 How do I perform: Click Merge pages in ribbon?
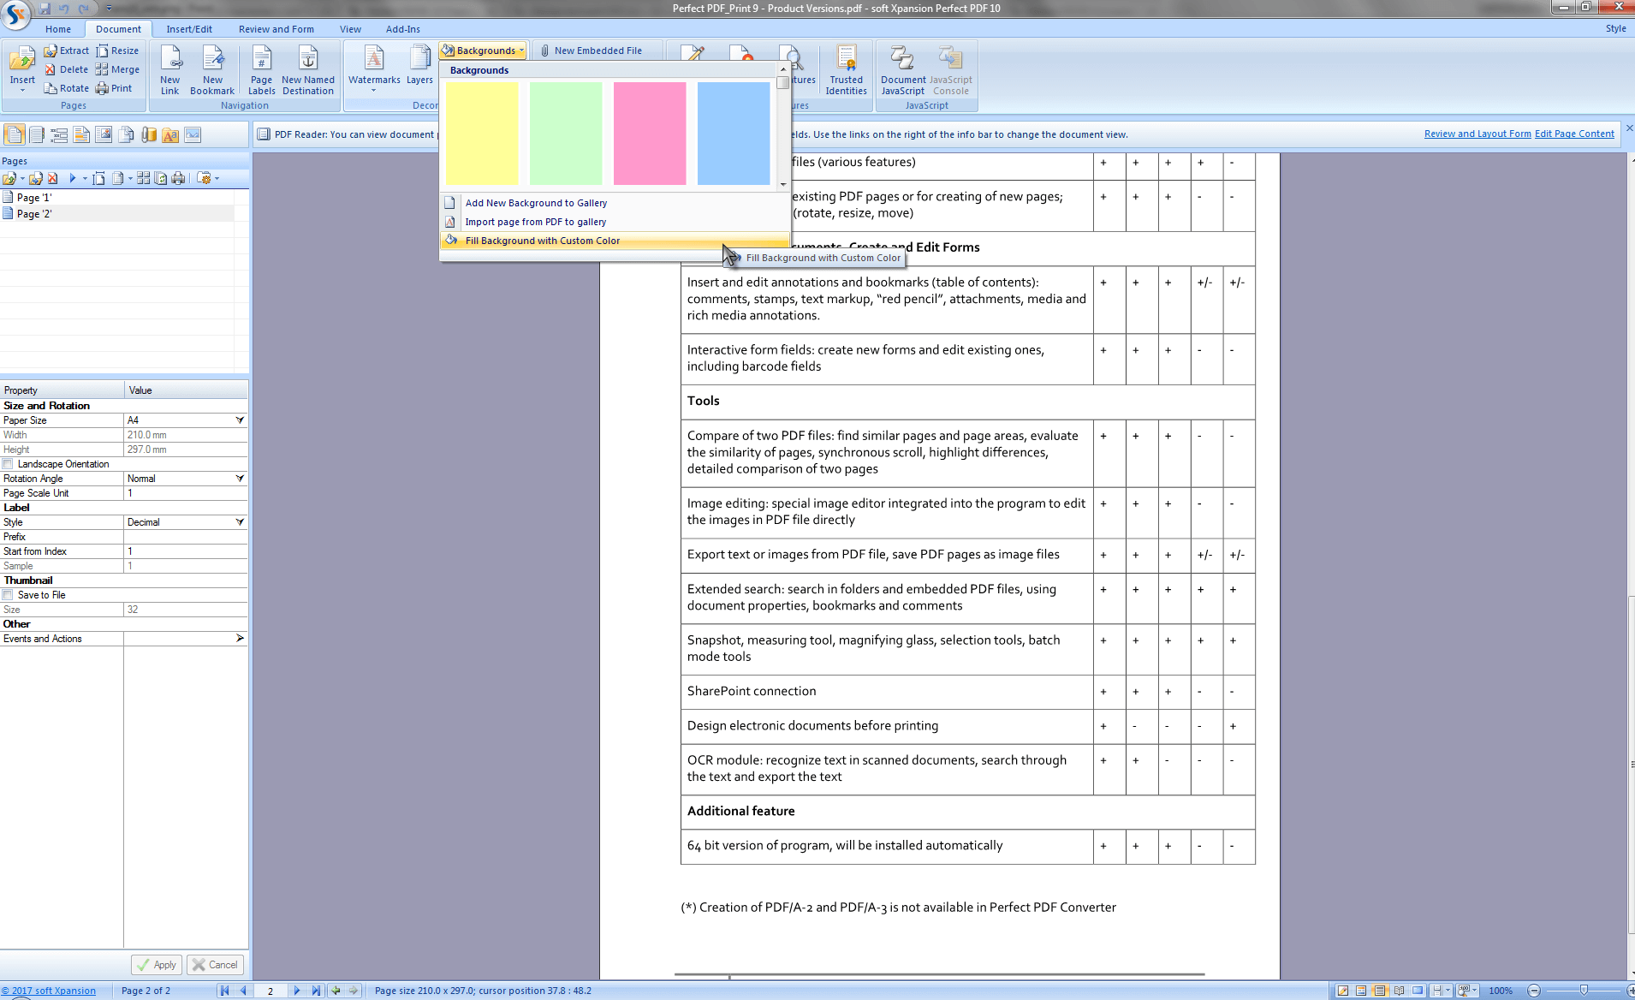click(117, 69)
